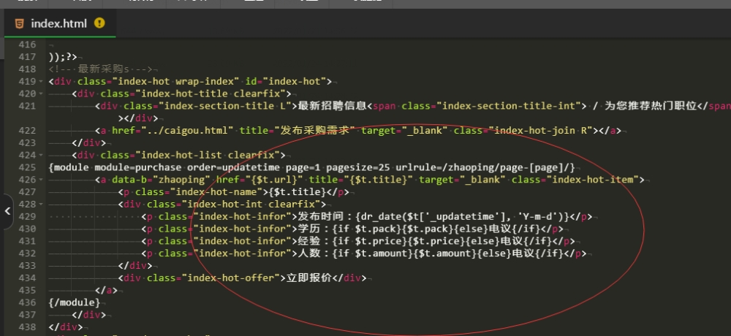This screenshot has height=336, width=731.
Task: Click line number 425 in the gutter
Action: click(27, 167)
